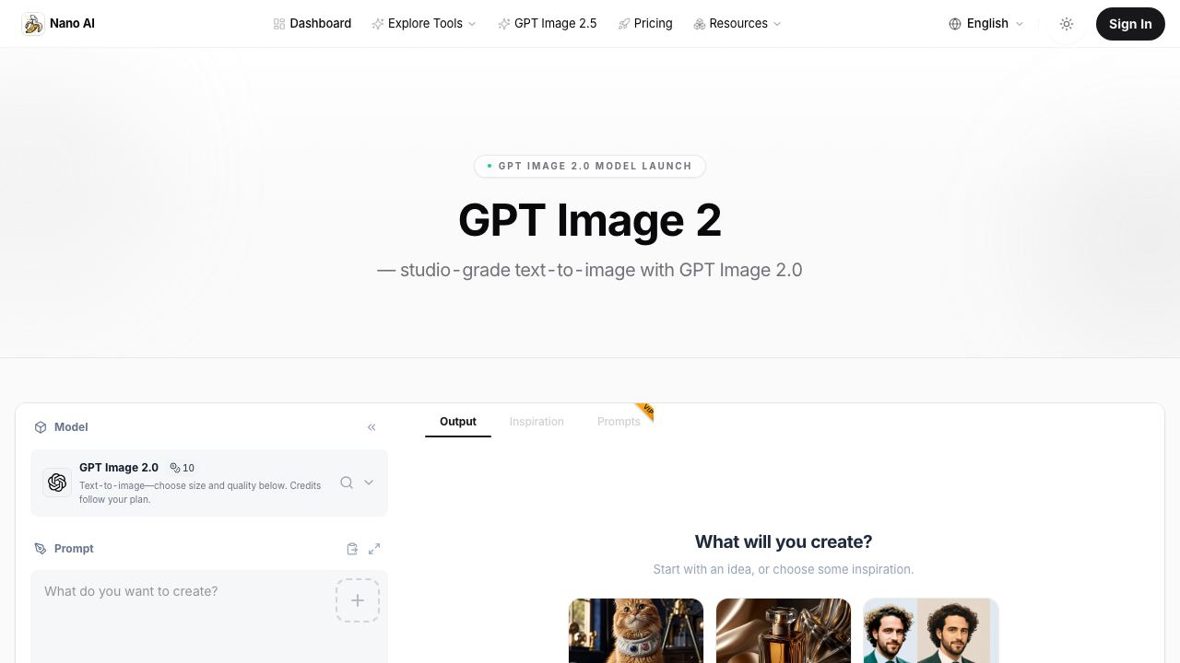1180x663 pixels.
Task: Select the perfume bottle inspiration thumbnail
Action: (784, 631)
